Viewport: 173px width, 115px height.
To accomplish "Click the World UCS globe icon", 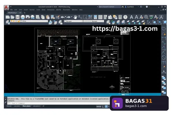I will (154, 22).
